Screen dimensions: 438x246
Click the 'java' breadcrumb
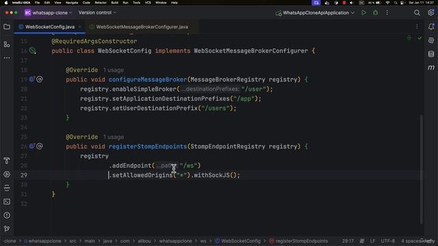tap(107, 241)
